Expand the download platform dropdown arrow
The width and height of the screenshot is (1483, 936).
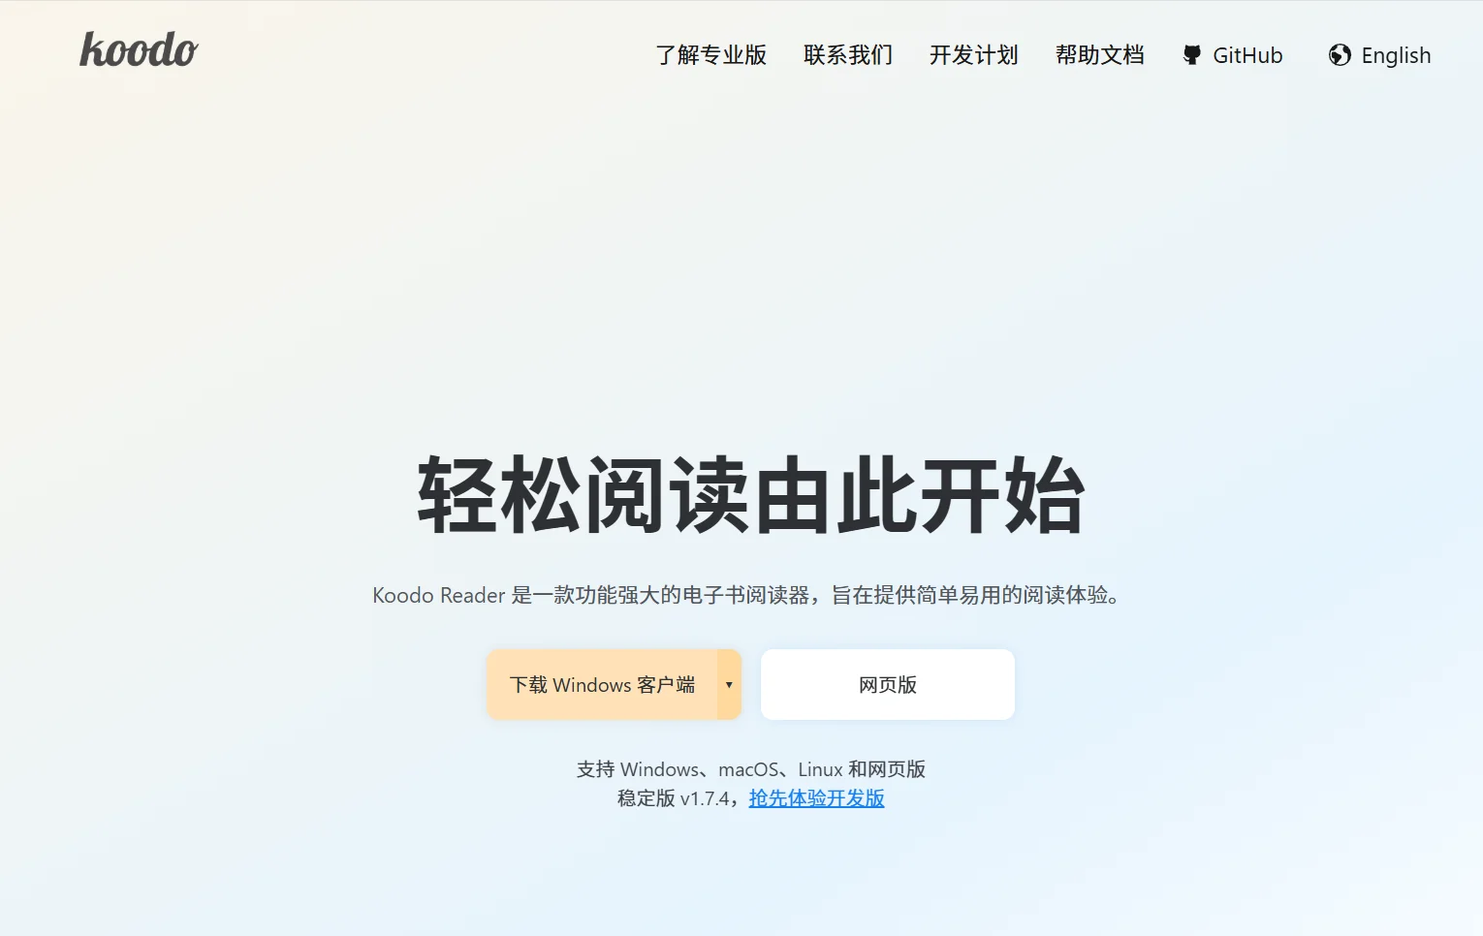[729, 685]
